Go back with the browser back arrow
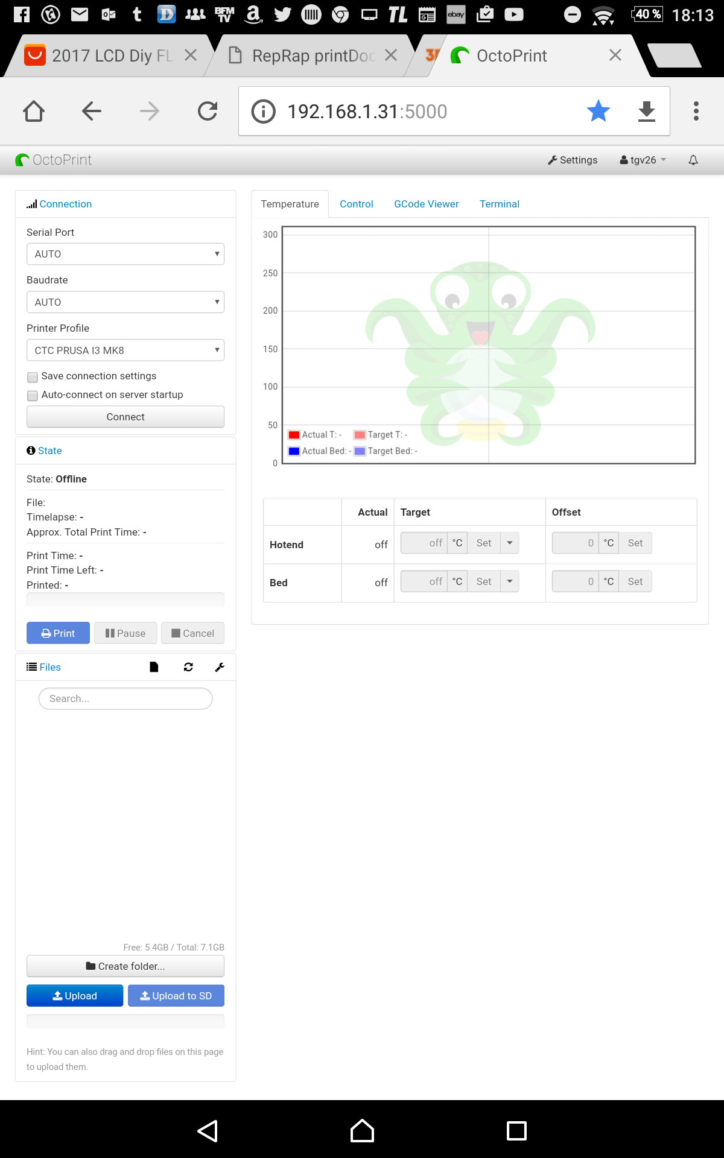 tap(92, 111)
